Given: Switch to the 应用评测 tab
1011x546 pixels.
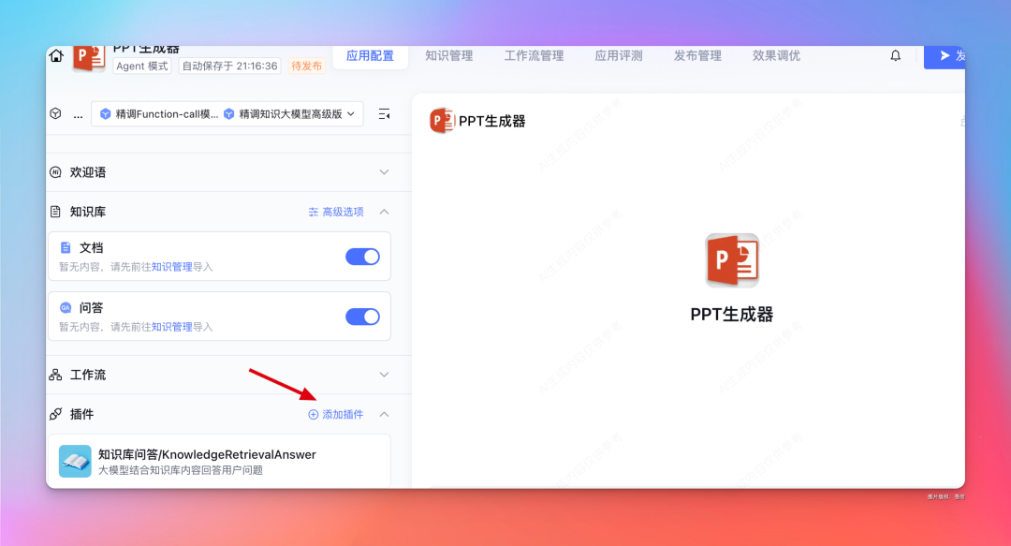Looking at the screenshot, I should coord(619,56).
